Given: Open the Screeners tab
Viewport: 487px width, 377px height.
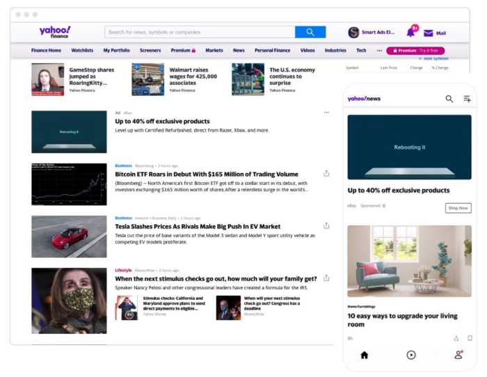Looking at the screenshot, I should click(150, 50).
